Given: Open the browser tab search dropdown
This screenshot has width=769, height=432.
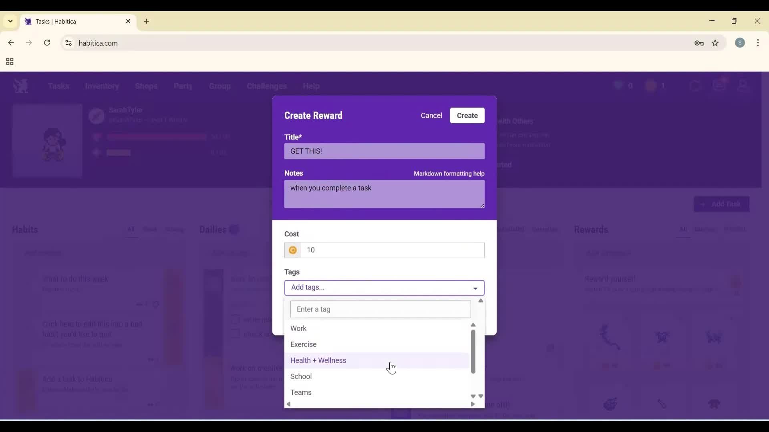Looking at the screenshot, I should click(10, 21).
